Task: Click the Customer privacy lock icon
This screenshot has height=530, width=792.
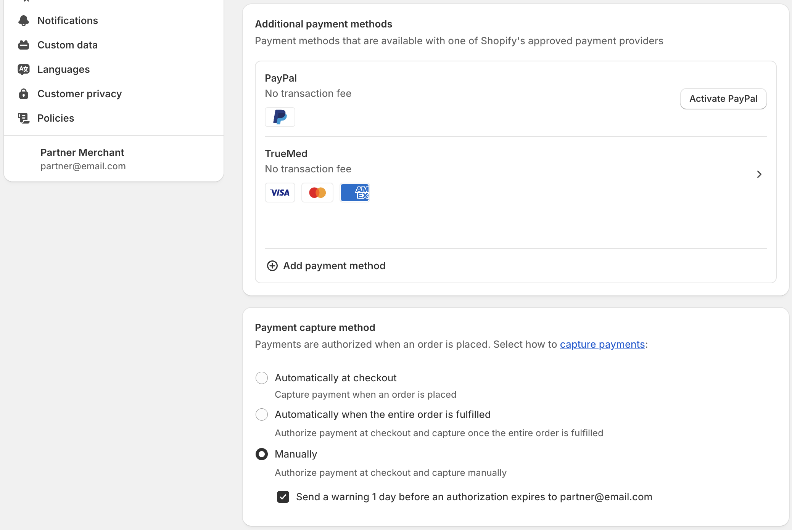Action: pos(24,93)
